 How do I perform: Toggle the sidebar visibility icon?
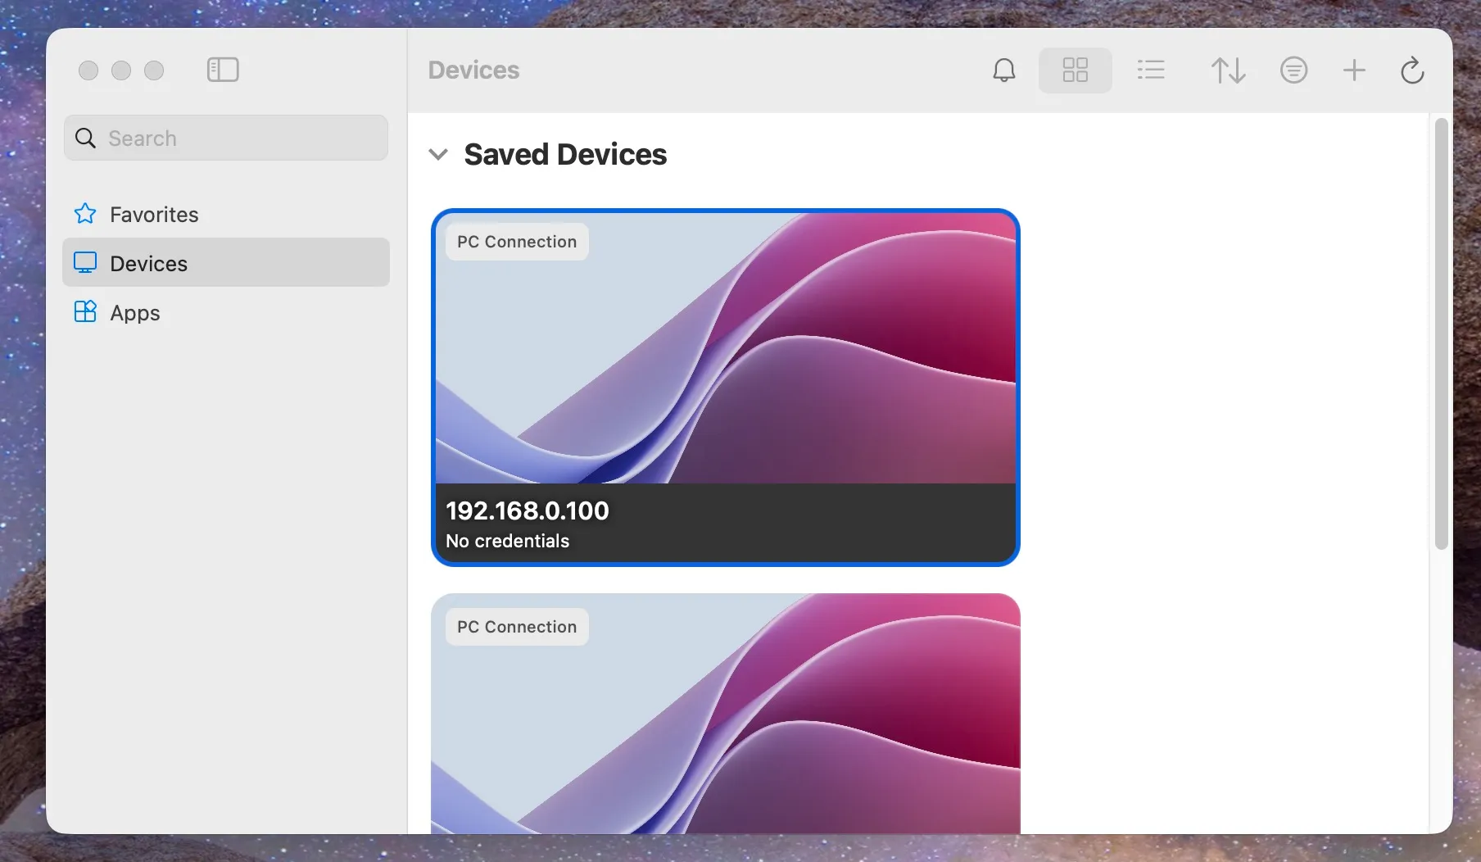click(223, 70)
